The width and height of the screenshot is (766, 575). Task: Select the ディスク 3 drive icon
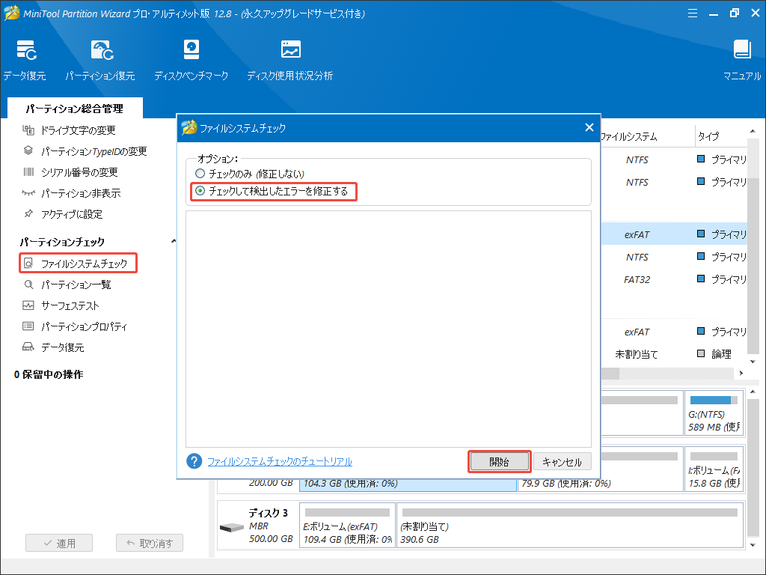tap(232, 527)
